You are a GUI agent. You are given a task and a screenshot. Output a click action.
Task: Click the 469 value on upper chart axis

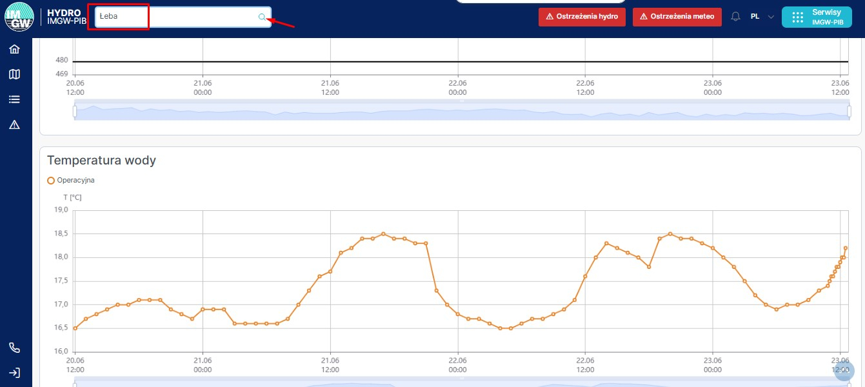pyautogui.click(x=62, y=74)
